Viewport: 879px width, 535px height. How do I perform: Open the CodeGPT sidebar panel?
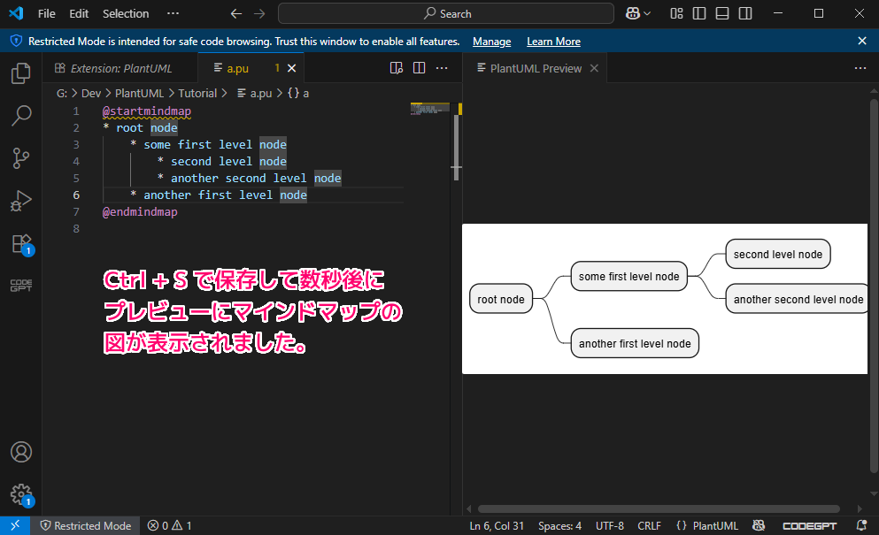click(21, 286)
